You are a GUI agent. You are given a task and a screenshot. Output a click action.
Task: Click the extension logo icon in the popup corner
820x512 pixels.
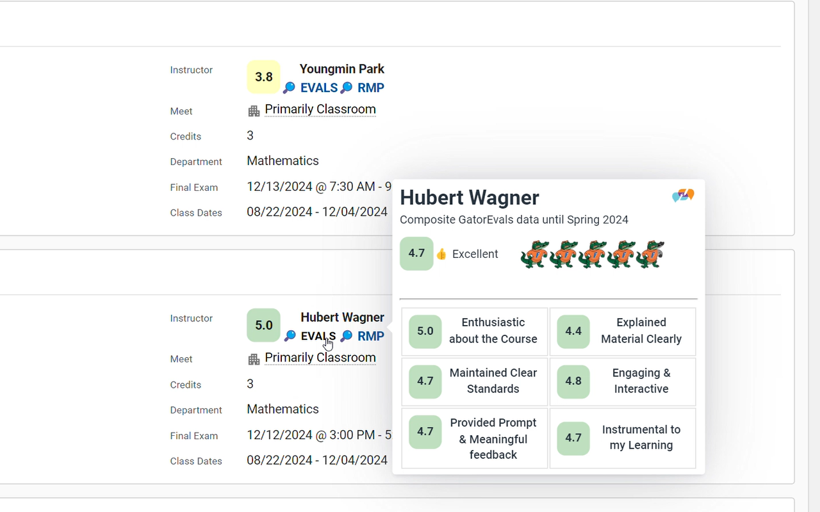click(x=683, y=195)
